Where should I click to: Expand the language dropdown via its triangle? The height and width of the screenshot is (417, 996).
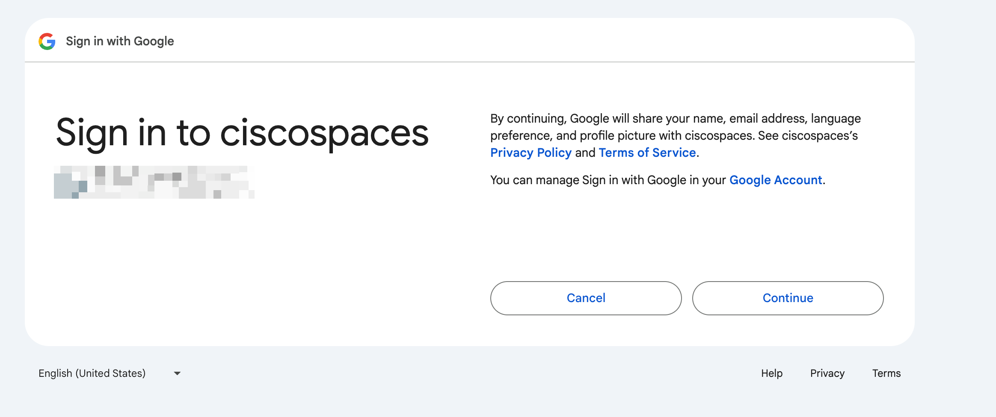coord(177,373)
